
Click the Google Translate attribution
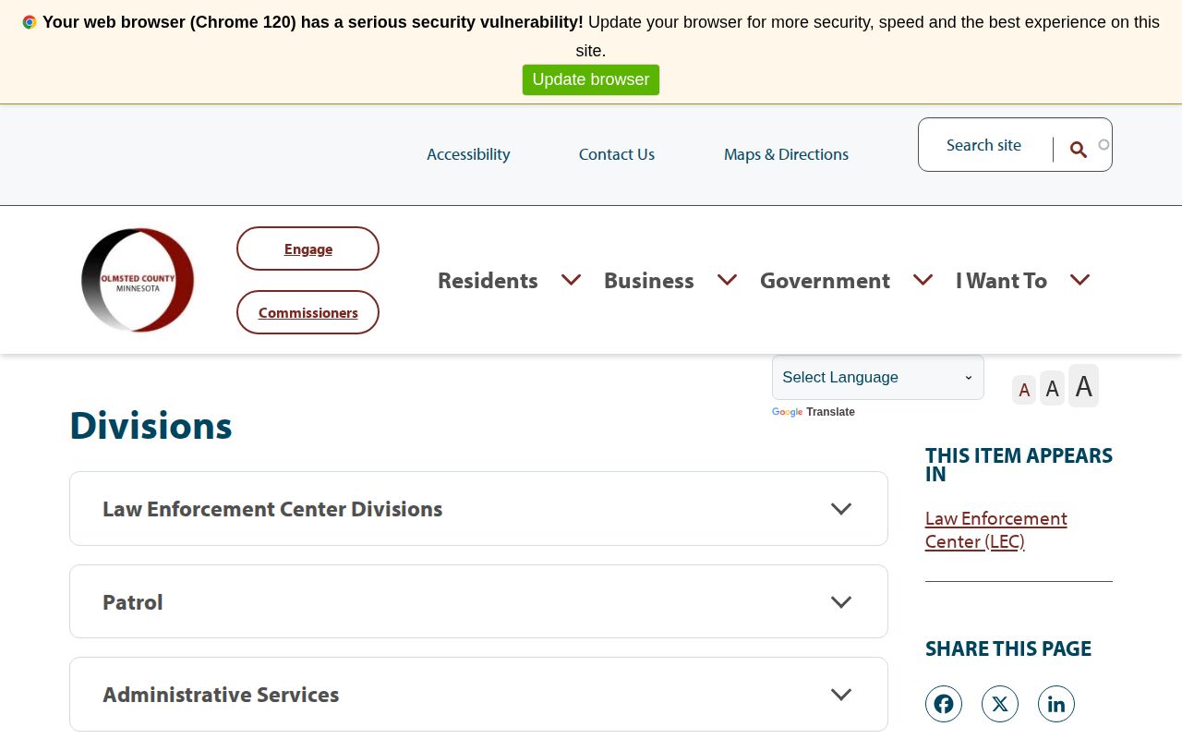[x=814, y=412]
